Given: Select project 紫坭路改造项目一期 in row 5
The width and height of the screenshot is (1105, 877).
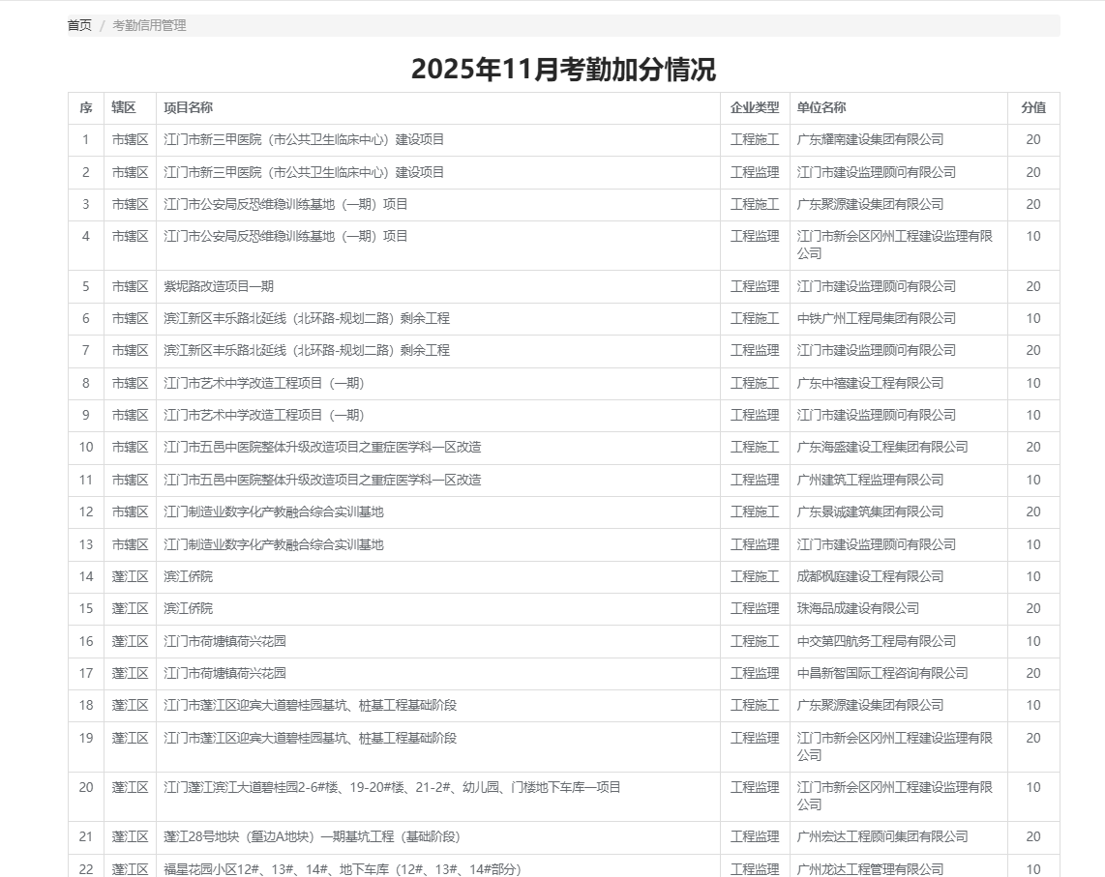Looking at the screenshot, I should (x=219, y=286).
